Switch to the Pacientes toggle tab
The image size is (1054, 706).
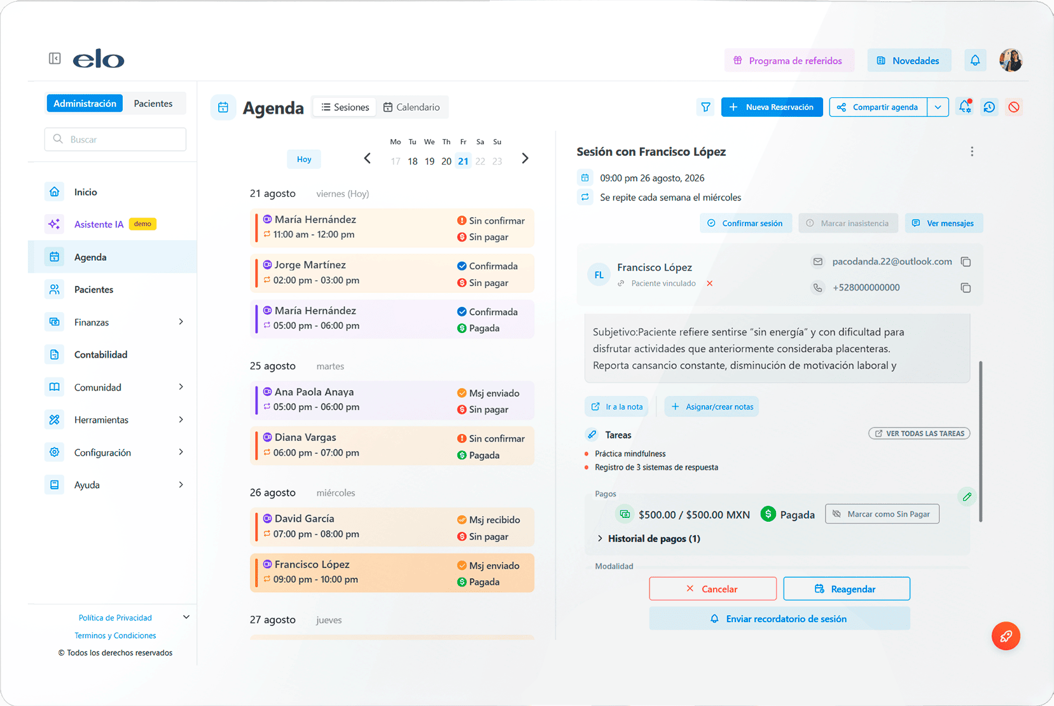[153, 104]
